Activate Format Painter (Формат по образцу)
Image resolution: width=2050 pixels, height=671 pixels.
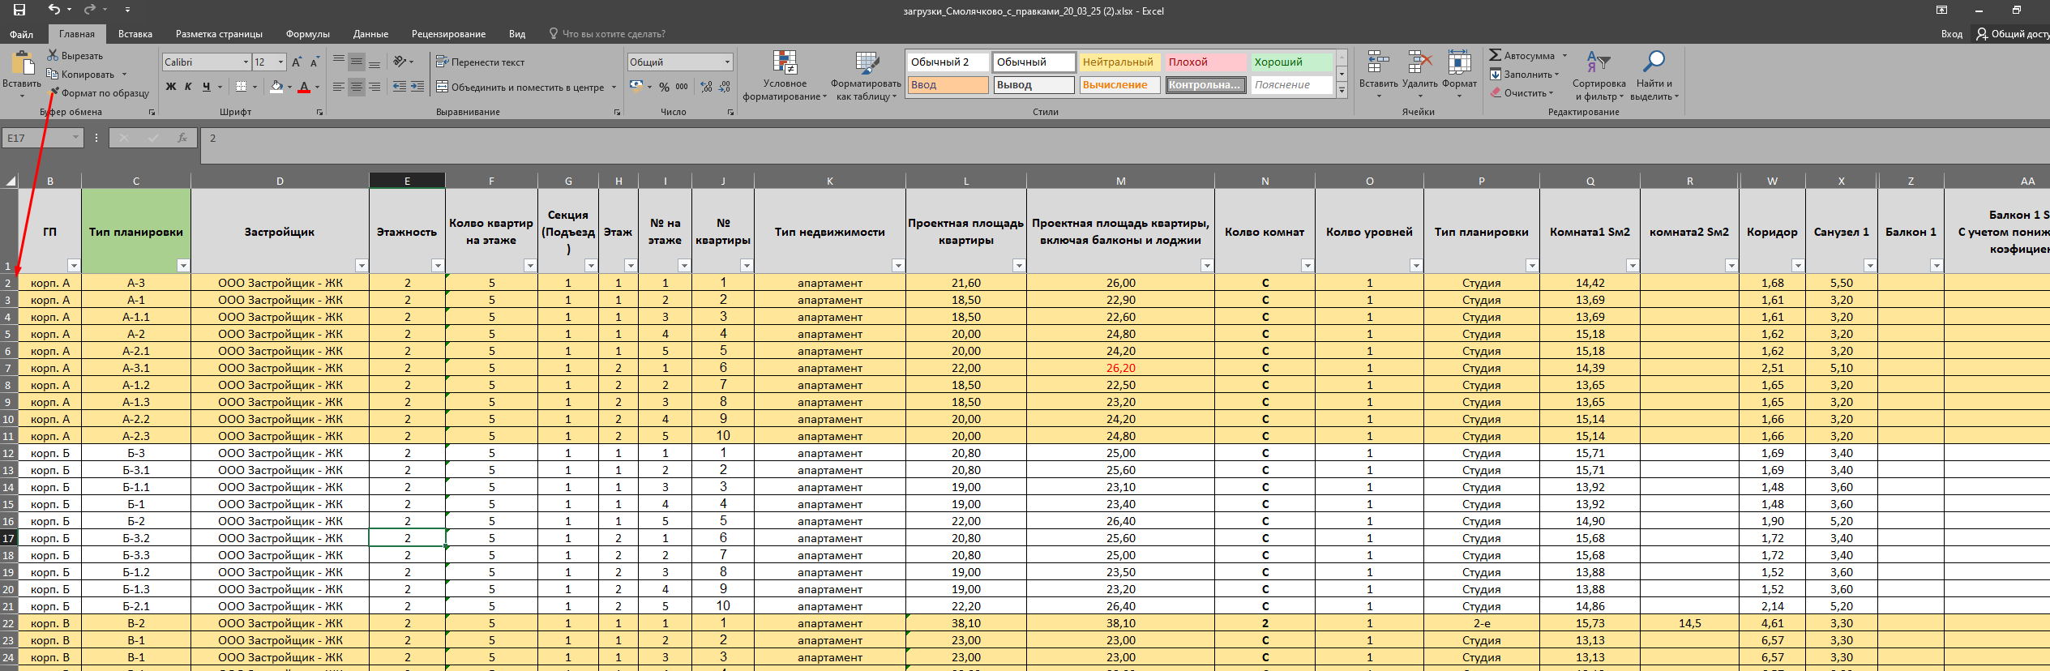pos(99,93)
